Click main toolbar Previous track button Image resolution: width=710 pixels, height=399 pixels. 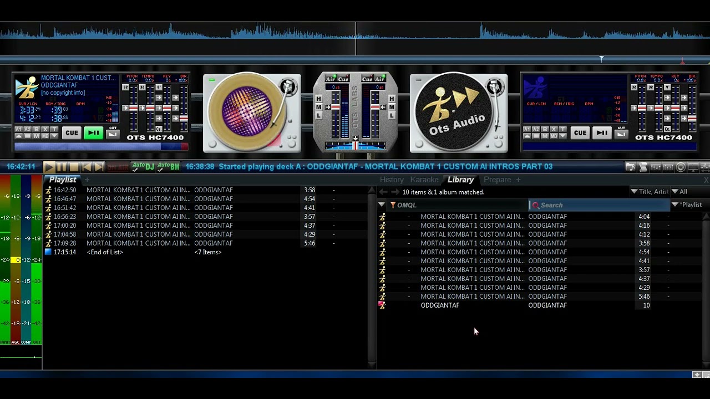click(x=87, y=167)
